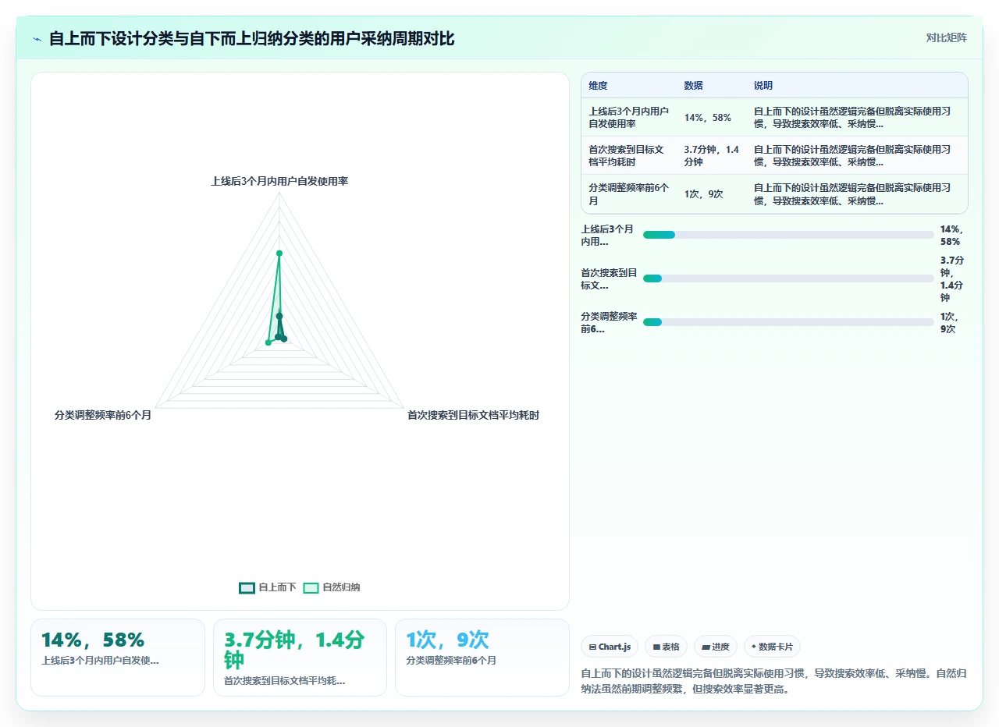Click progress bar for 上线后3个月内用…
The height and width of the screenshot is (727, 999).
pos(788,235)
